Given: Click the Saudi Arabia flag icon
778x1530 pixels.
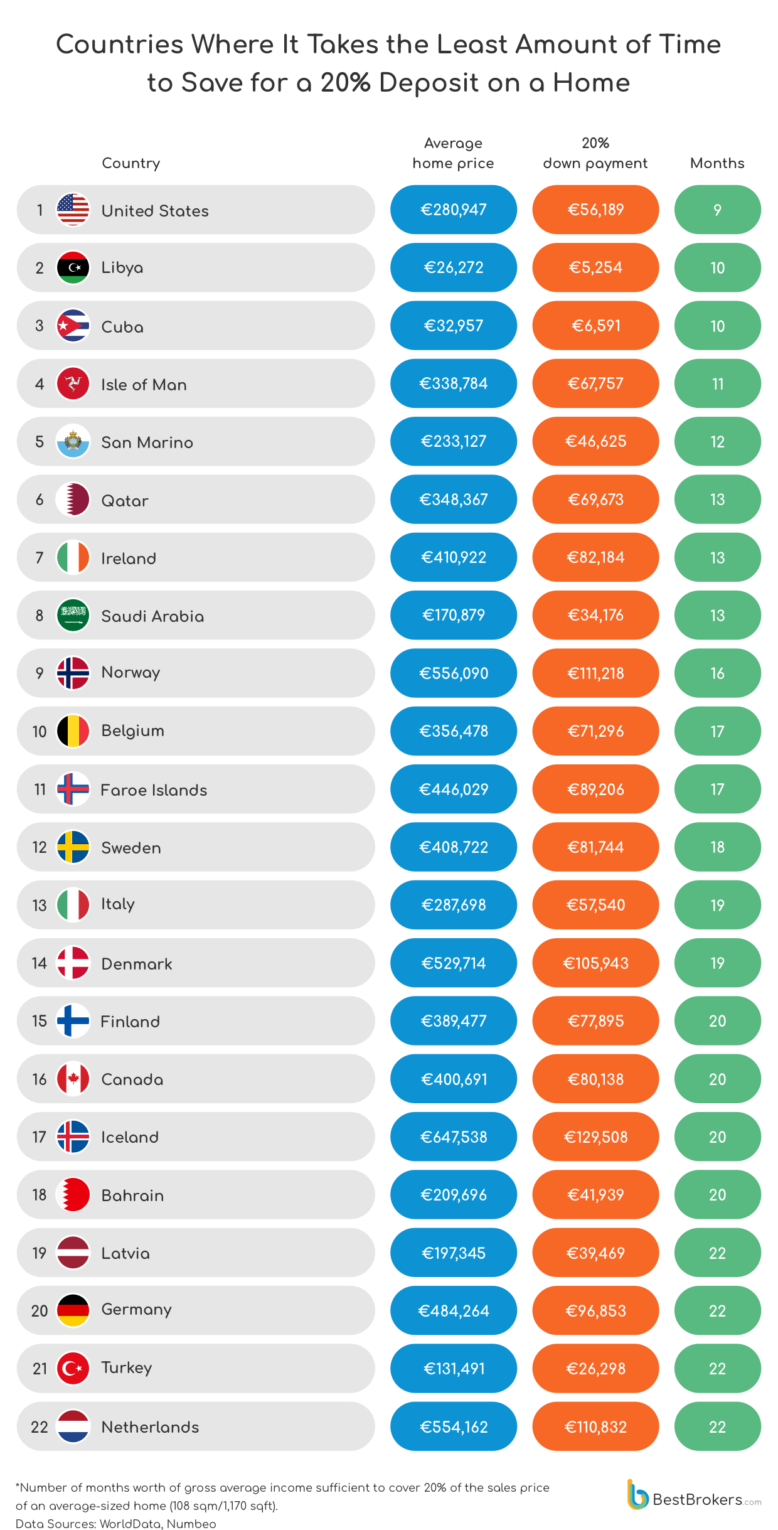Looking at the screenshot, I should pyautogui.click(x=73, y=615).
